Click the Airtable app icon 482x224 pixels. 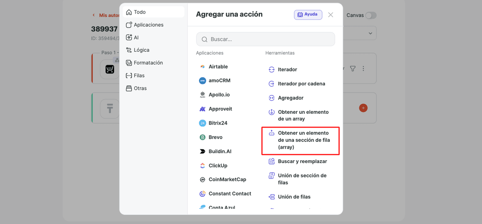pos(202,67)
